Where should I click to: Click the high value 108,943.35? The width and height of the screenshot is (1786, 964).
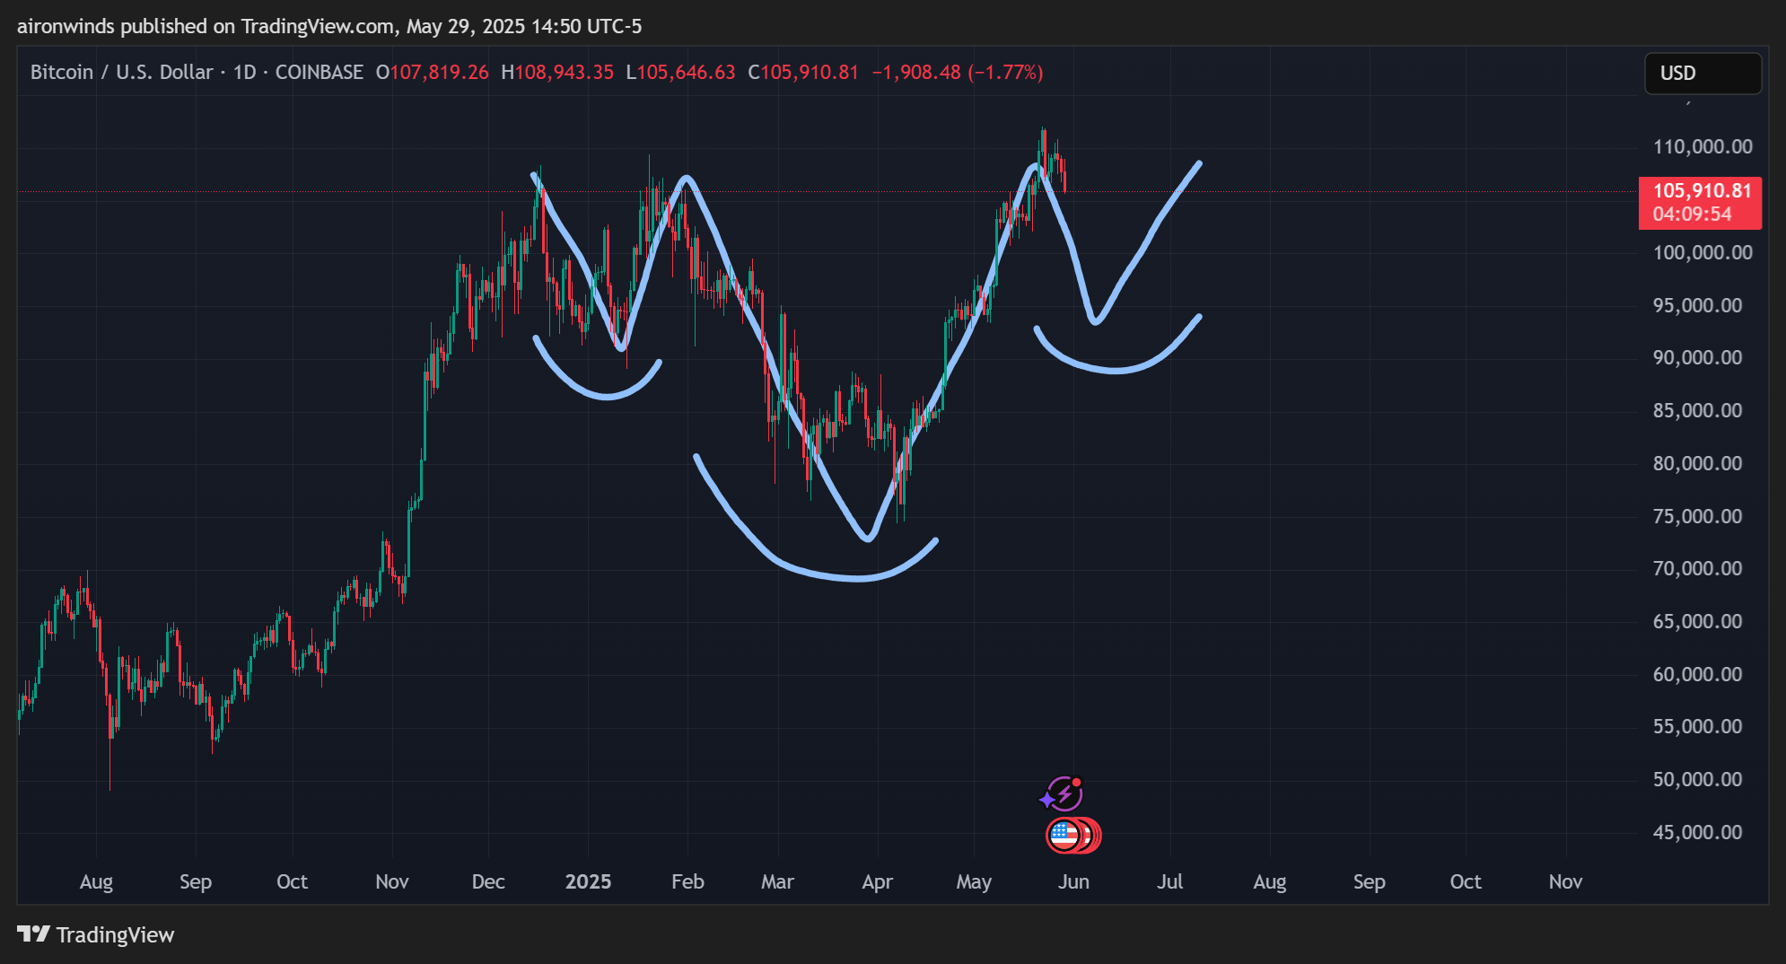pos(564,72)
